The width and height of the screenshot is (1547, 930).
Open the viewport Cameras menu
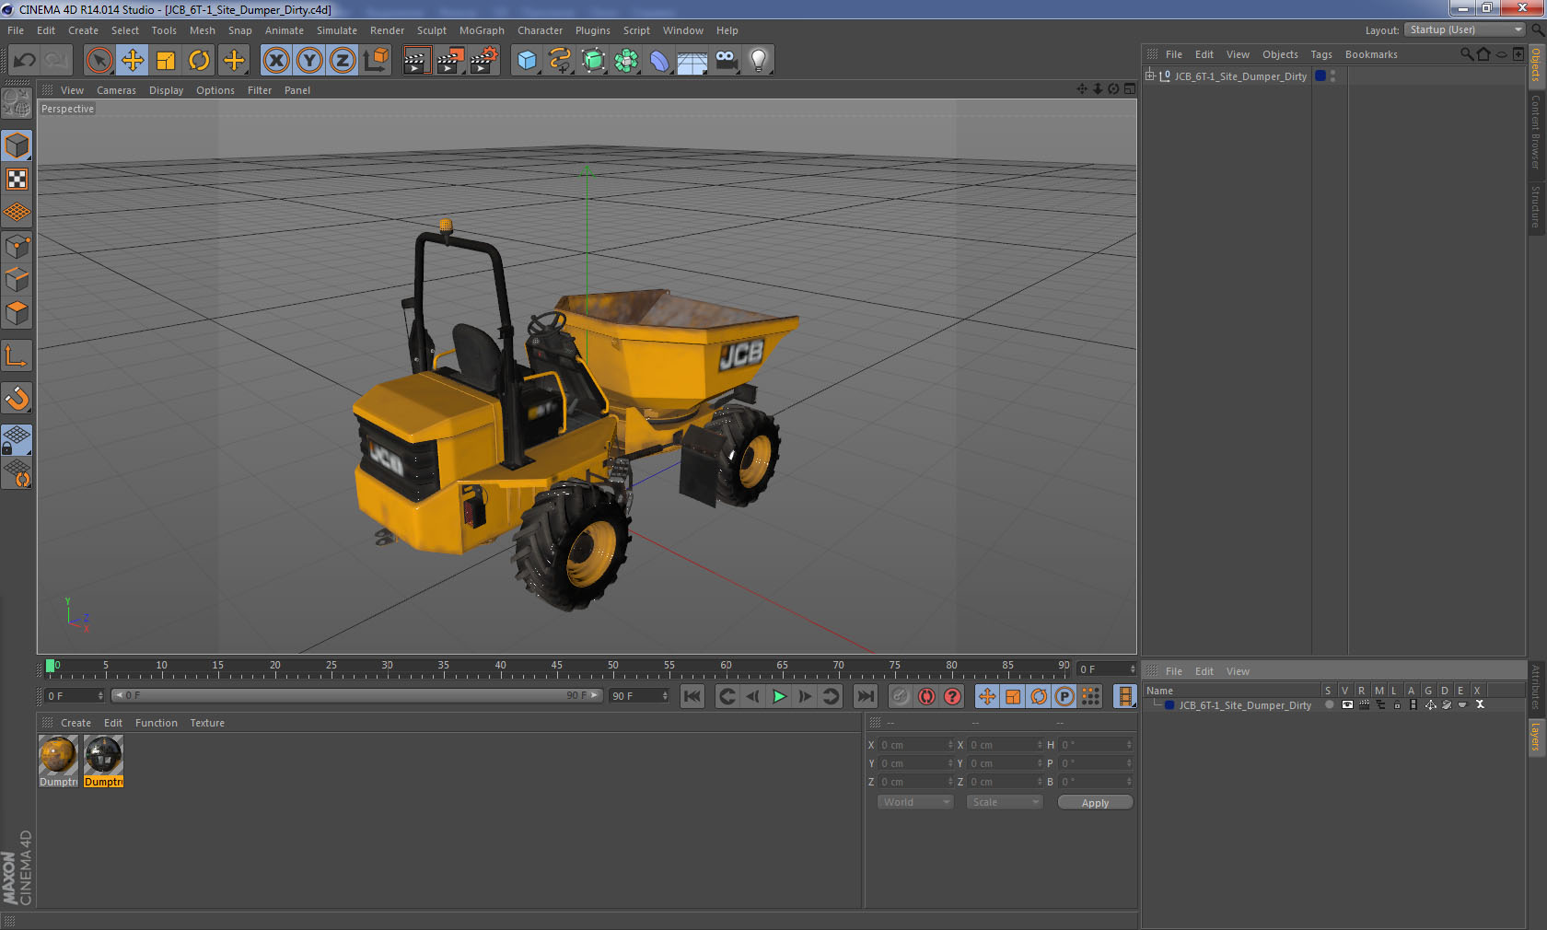(x=116, y=90)
